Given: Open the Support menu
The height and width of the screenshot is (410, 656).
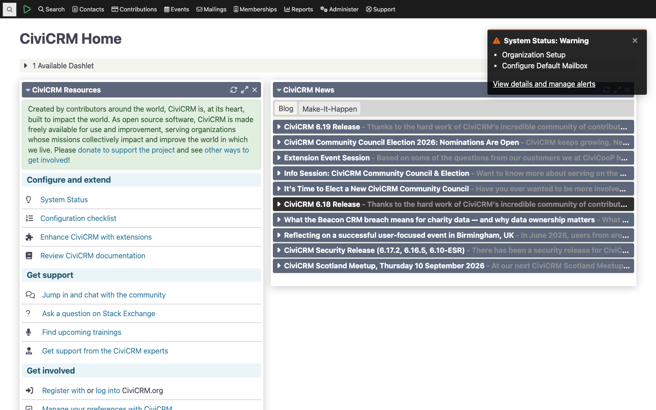Looking at the screenshot, I should (x=380, y=9).
